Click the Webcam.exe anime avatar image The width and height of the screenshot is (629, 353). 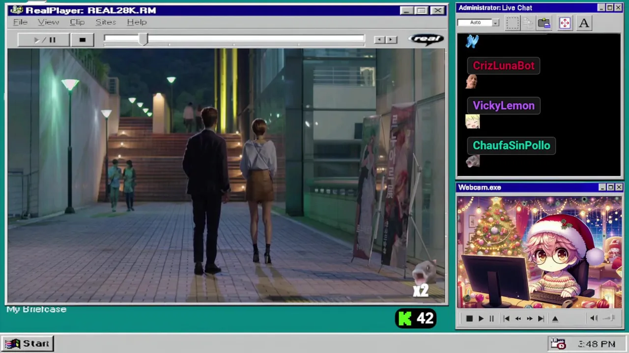540,252
